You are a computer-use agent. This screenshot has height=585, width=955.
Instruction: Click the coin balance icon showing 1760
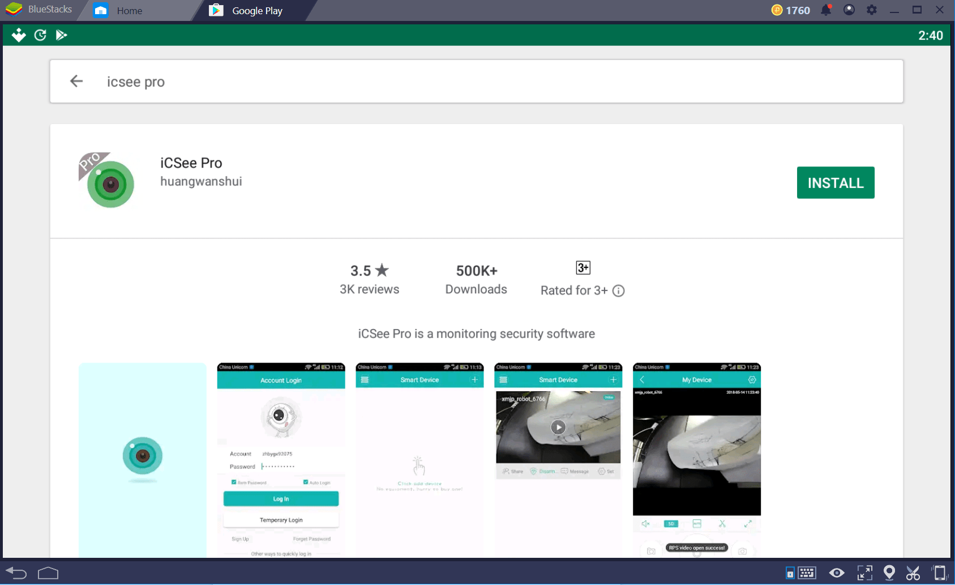pyautogui.click(x=777, y=10)
